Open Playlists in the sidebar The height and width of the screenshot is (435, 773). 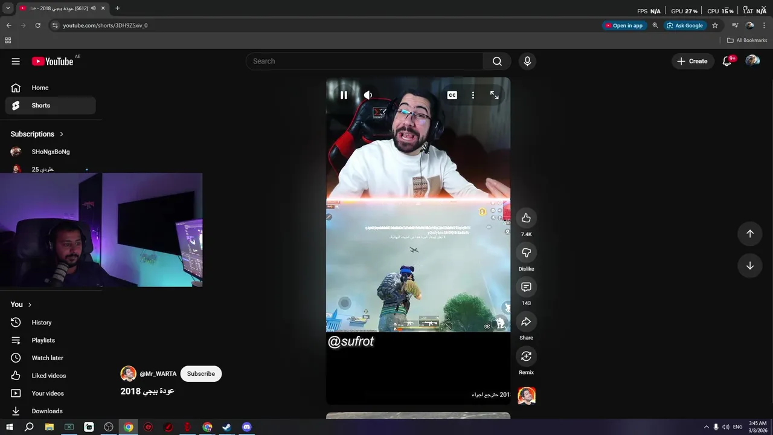click(x=51, y=340)
